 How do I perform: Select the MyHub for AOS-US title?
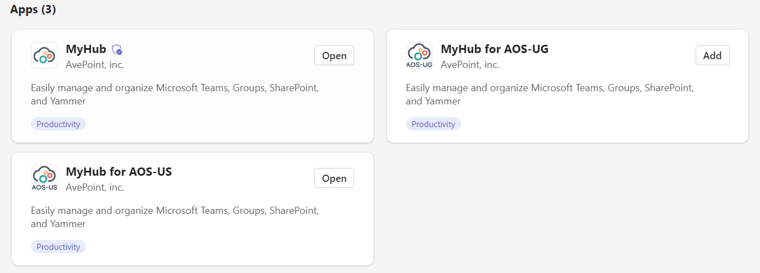(119, 172)
